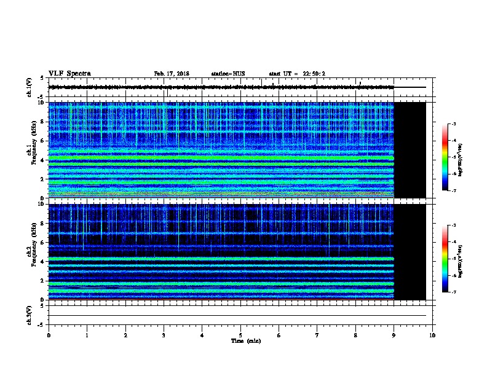Click the "station=HUS" header label
The width and height of the screenshot is (487, 376).
tap(228, 74)
